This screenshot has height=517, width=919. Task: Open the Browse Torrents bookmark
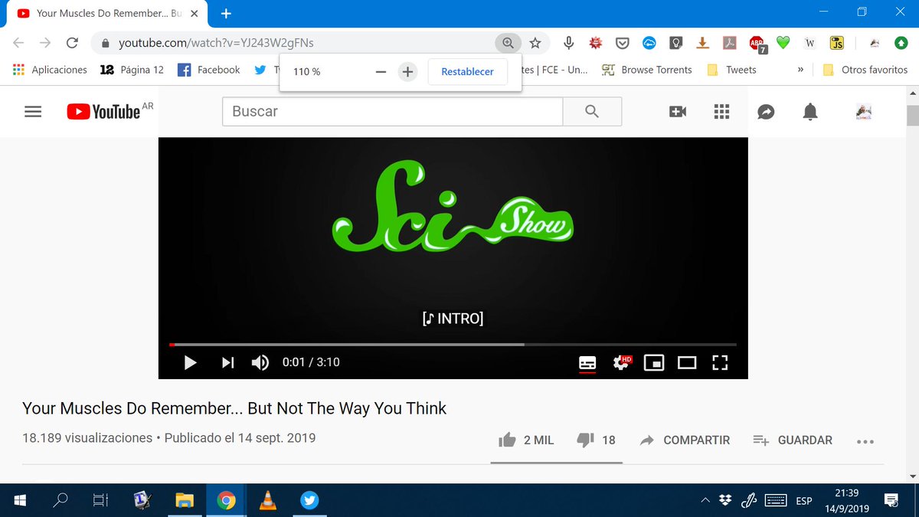(647, 70)
